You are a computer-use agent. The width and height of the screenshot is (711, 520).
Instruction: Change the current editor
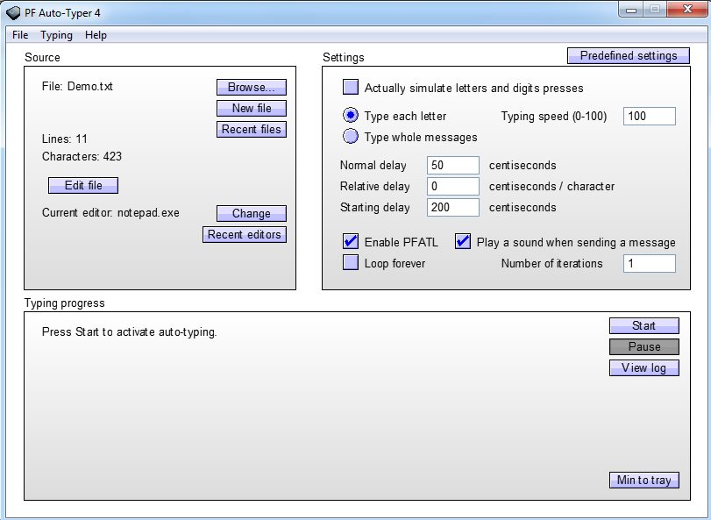(252, 214)
